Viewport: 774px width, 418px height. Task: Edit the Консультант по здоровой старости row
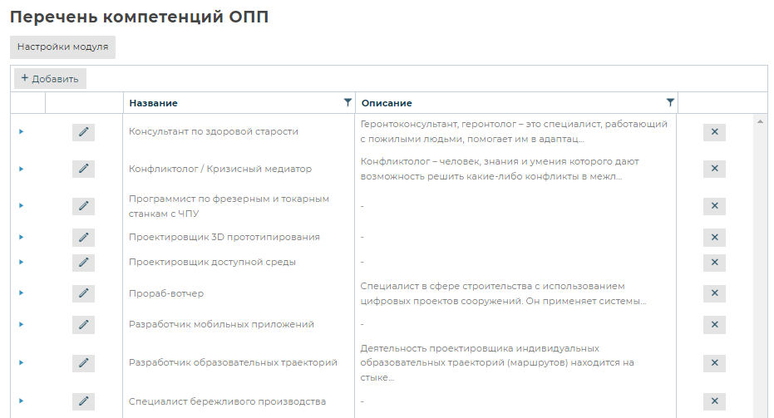click(x=83, y=132)
